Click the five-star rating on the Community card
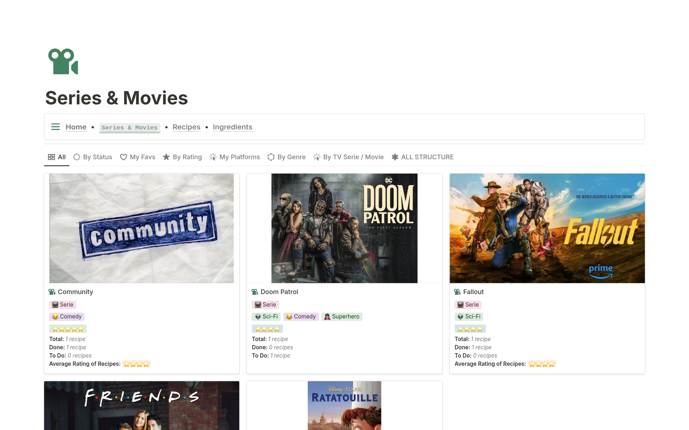 [x=67, y=329]
